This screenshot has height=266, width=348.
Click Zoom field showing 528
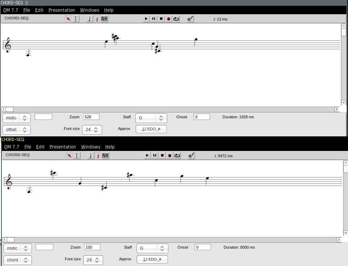coord(91,117)
